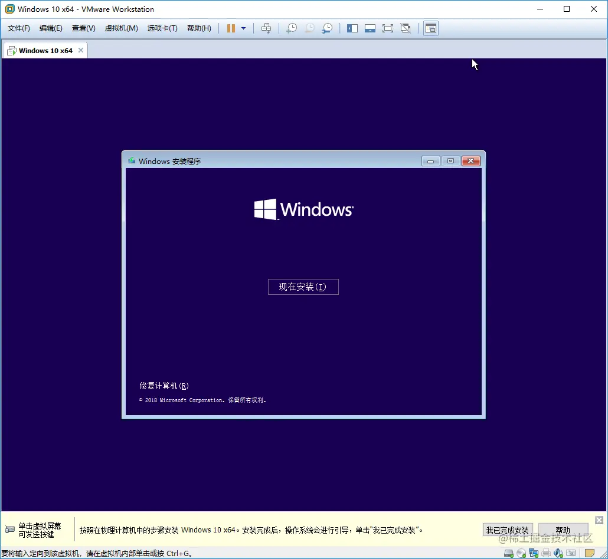Click the hard disk status bar icon
This screenshot has width=608, height=559.
tap(509, 553)
